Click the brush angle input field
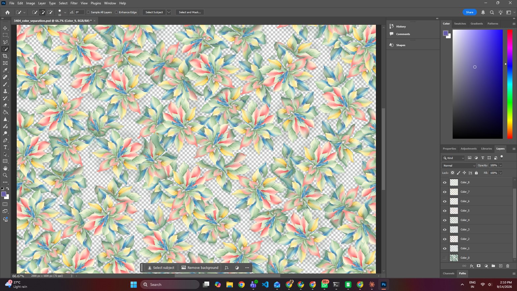Viewport: 517px width, 291px height. 79,12
